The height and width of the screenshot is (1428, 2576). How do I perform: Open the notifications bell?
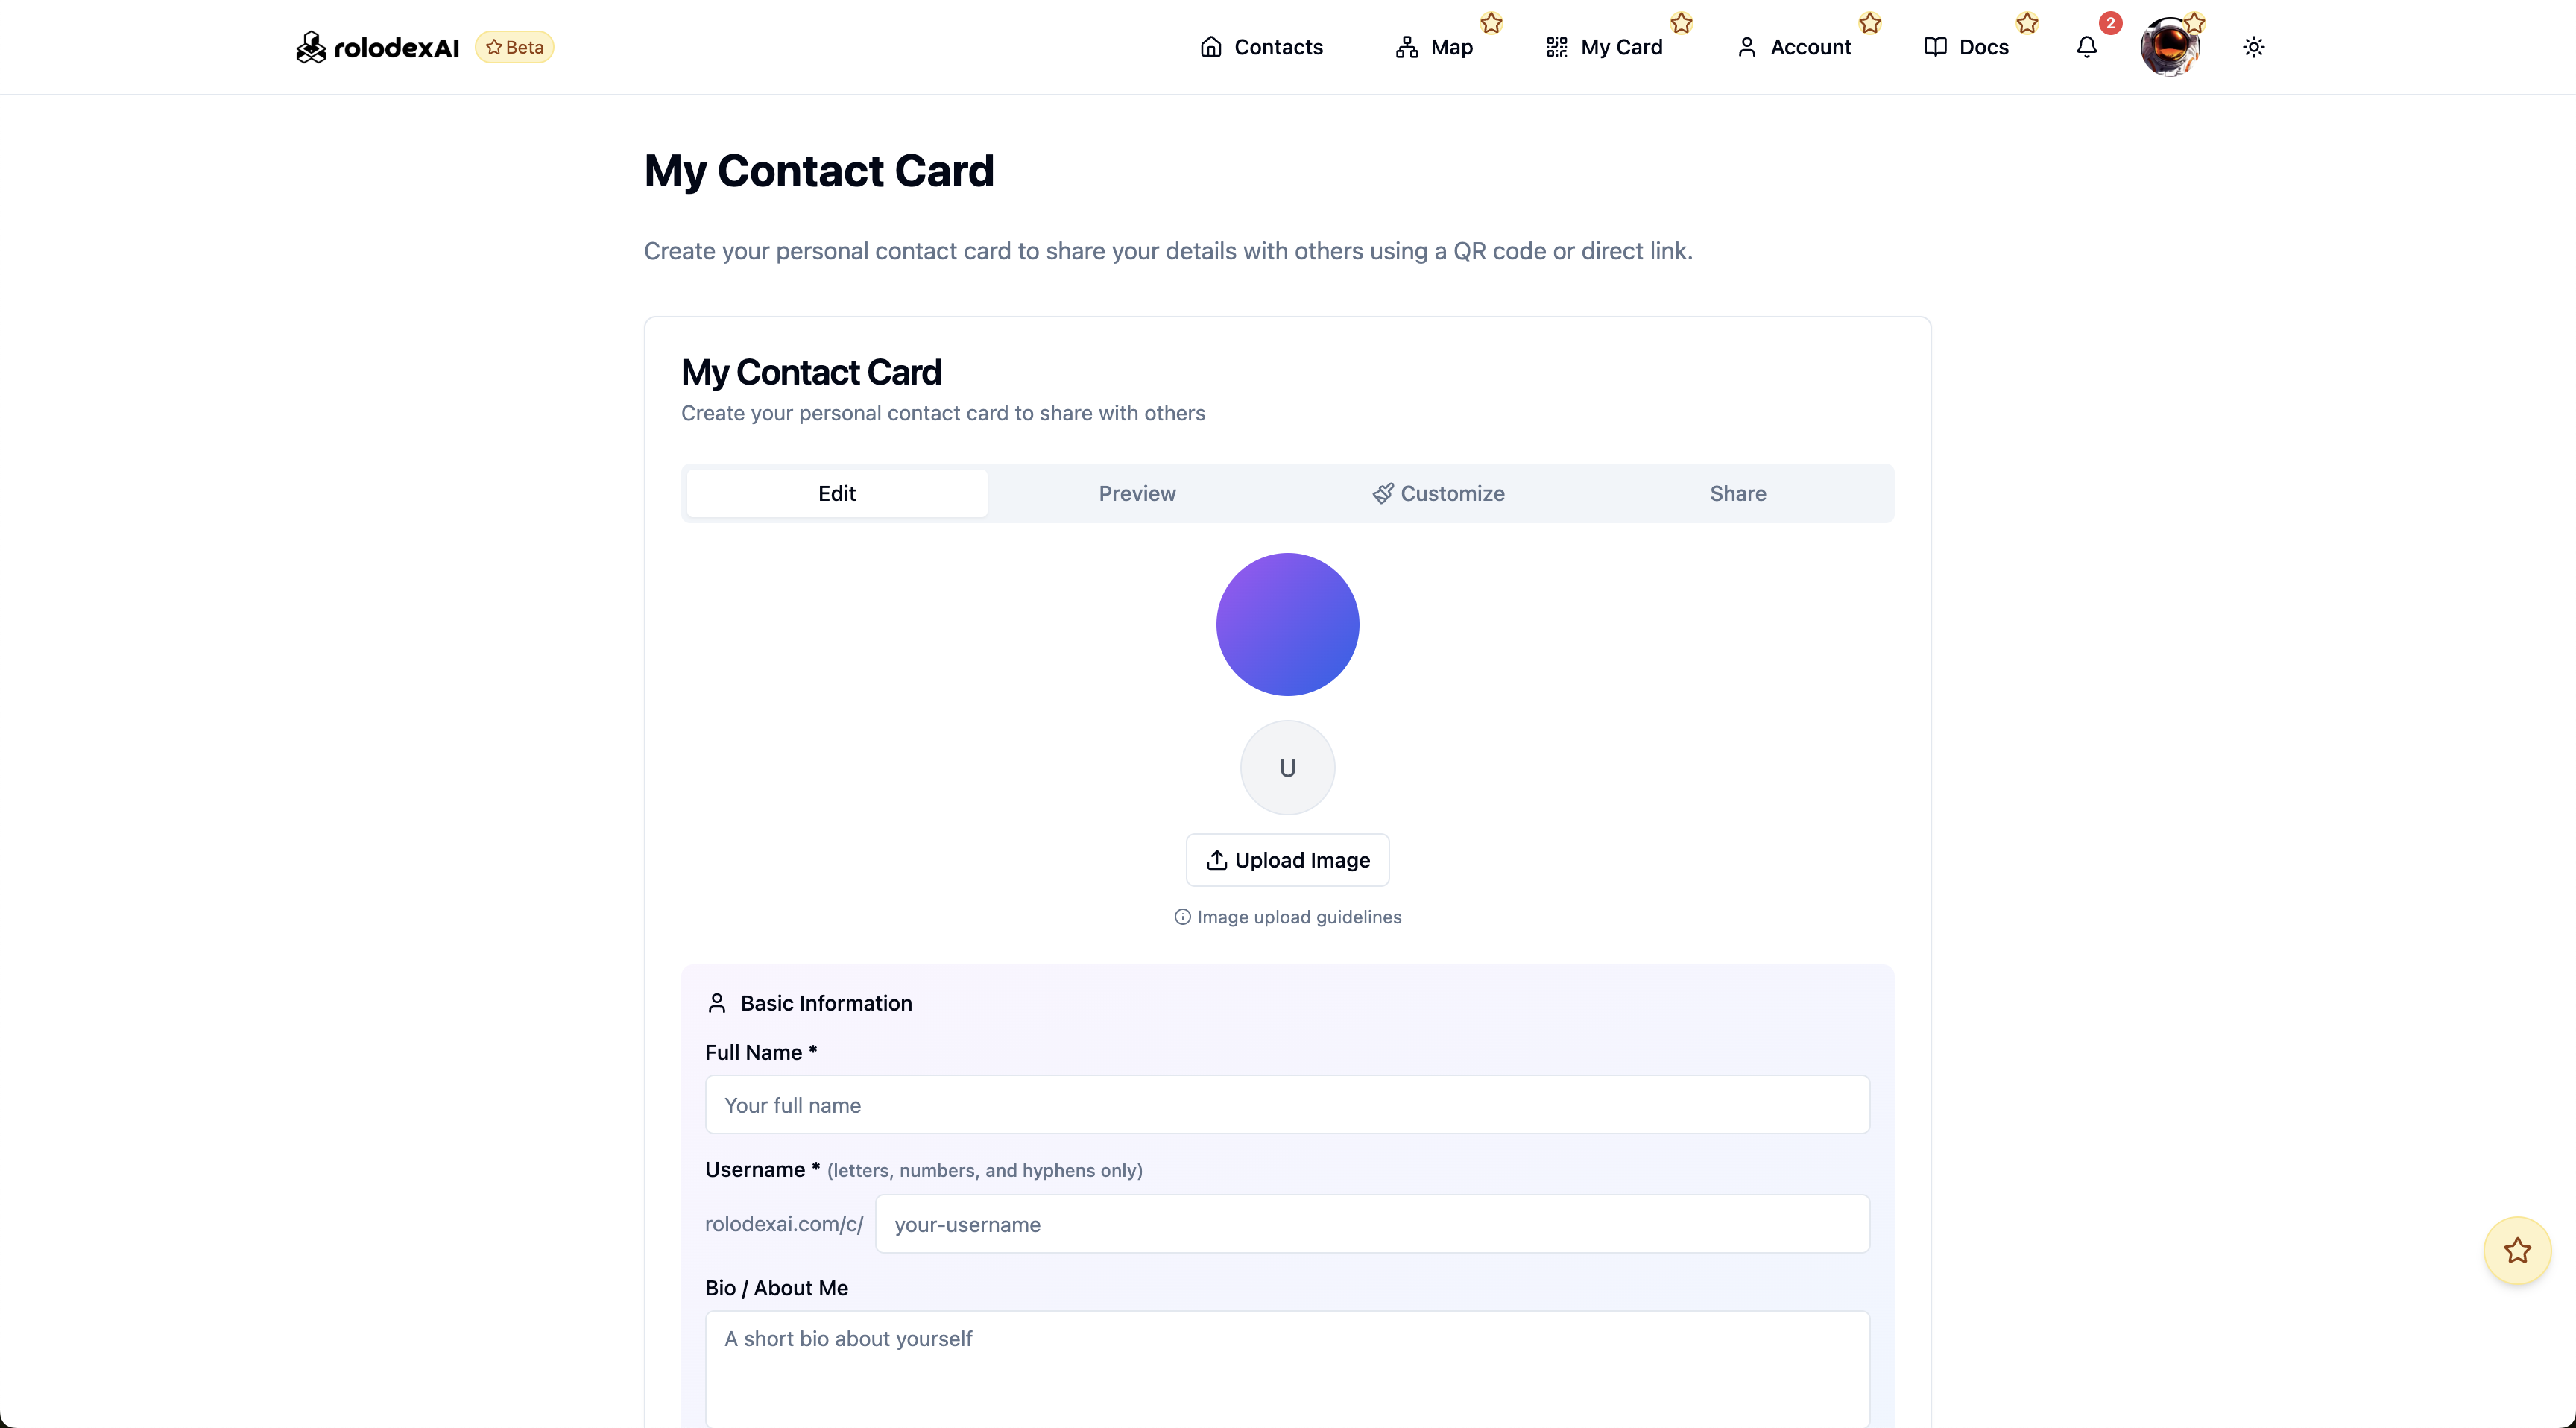(x=2086, y=47)
